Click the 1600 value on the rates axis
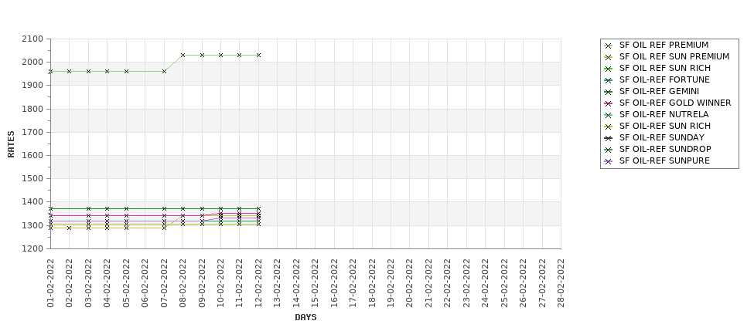Screen dimensions: 754x331 pyautogui.click(x=32, y=155)
